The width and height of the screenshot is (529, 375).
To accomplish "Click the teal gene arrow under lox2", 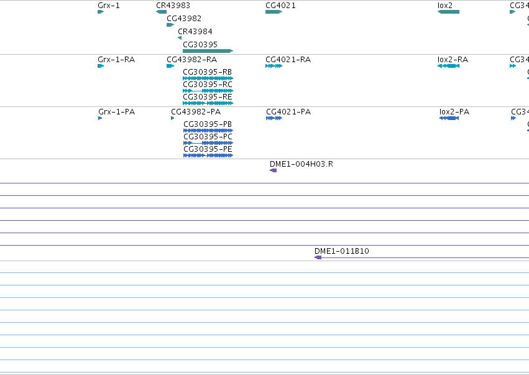I will point(448,12).
